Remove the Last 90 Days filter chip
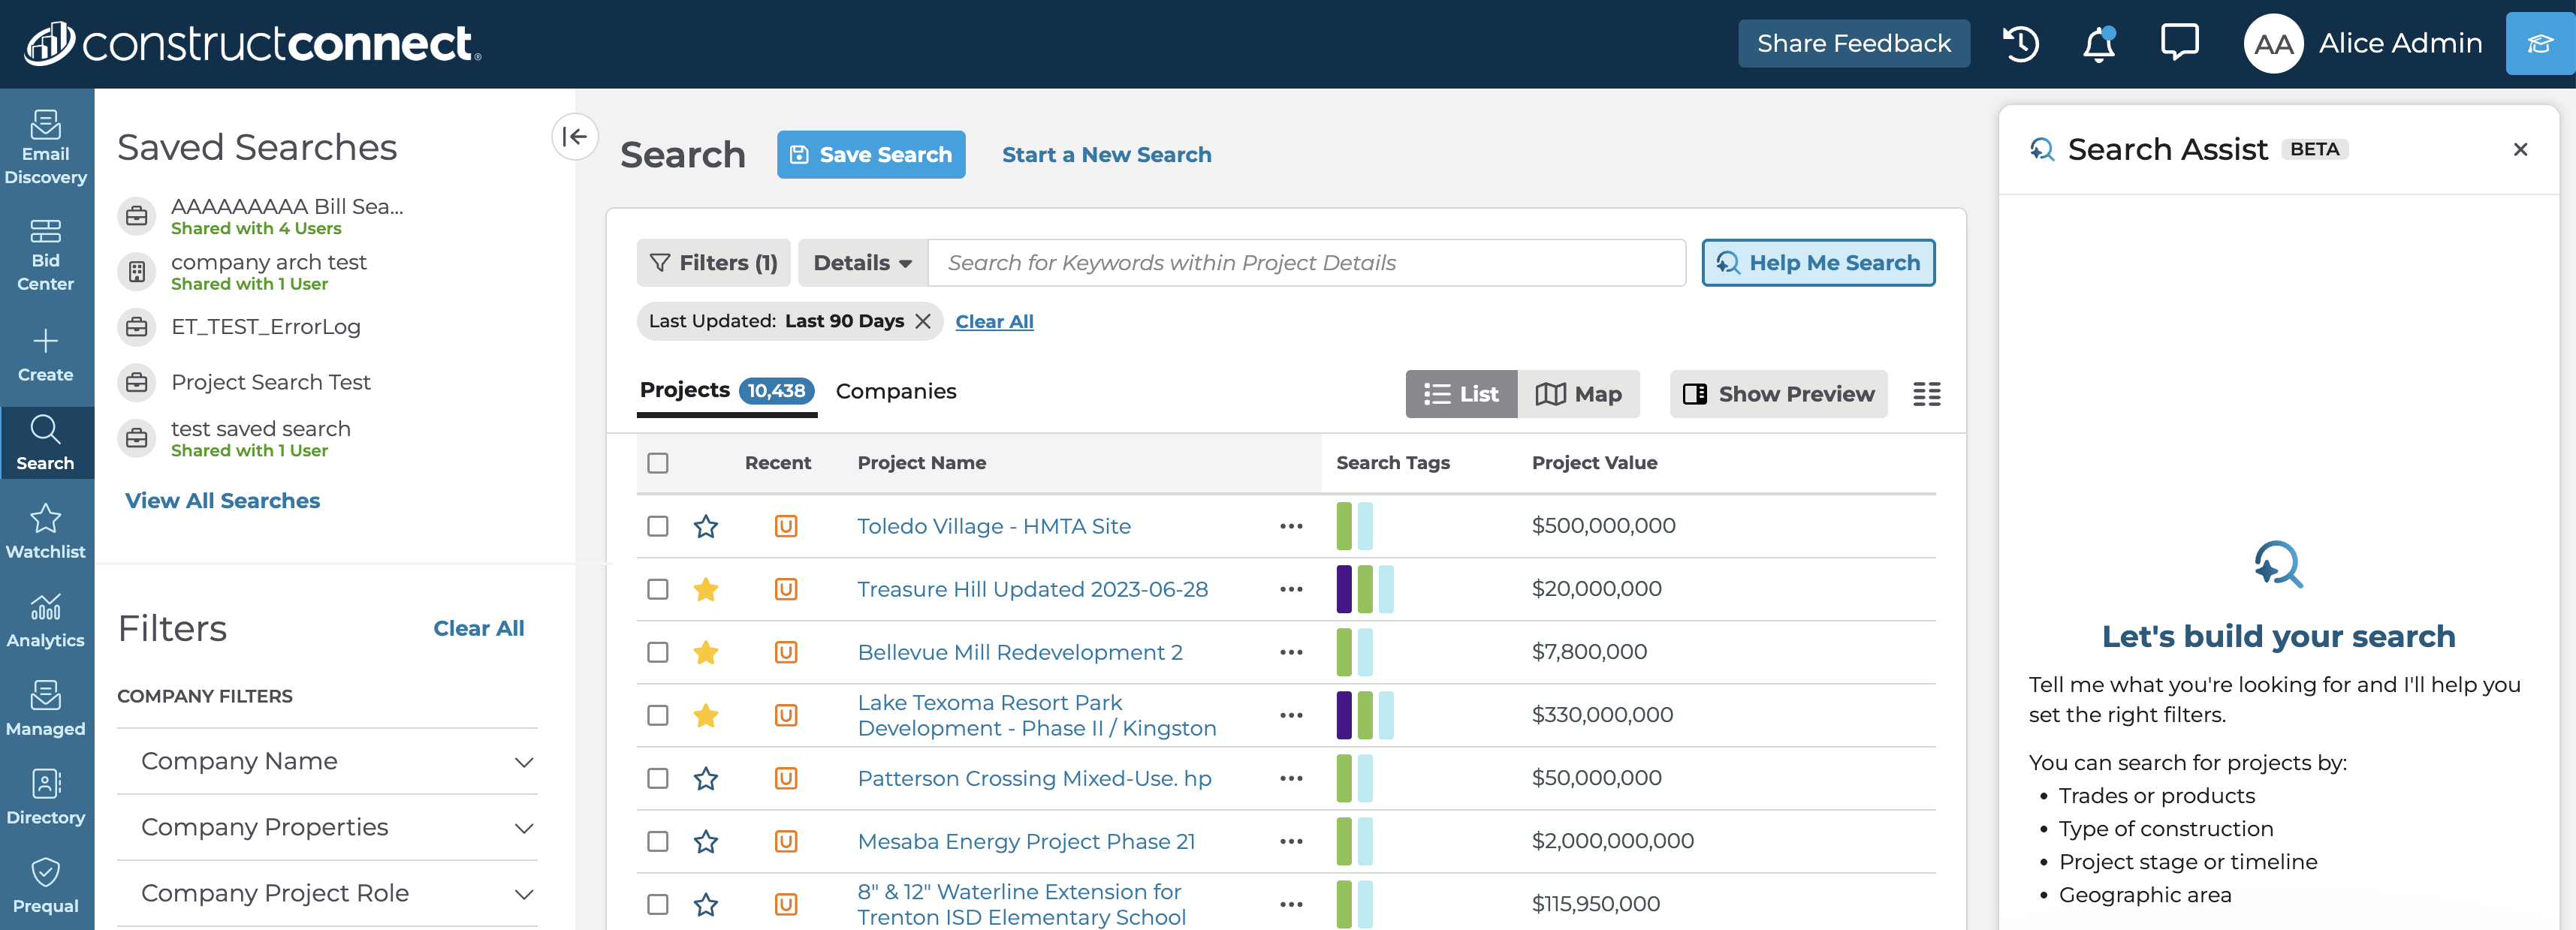 (923, 321)
